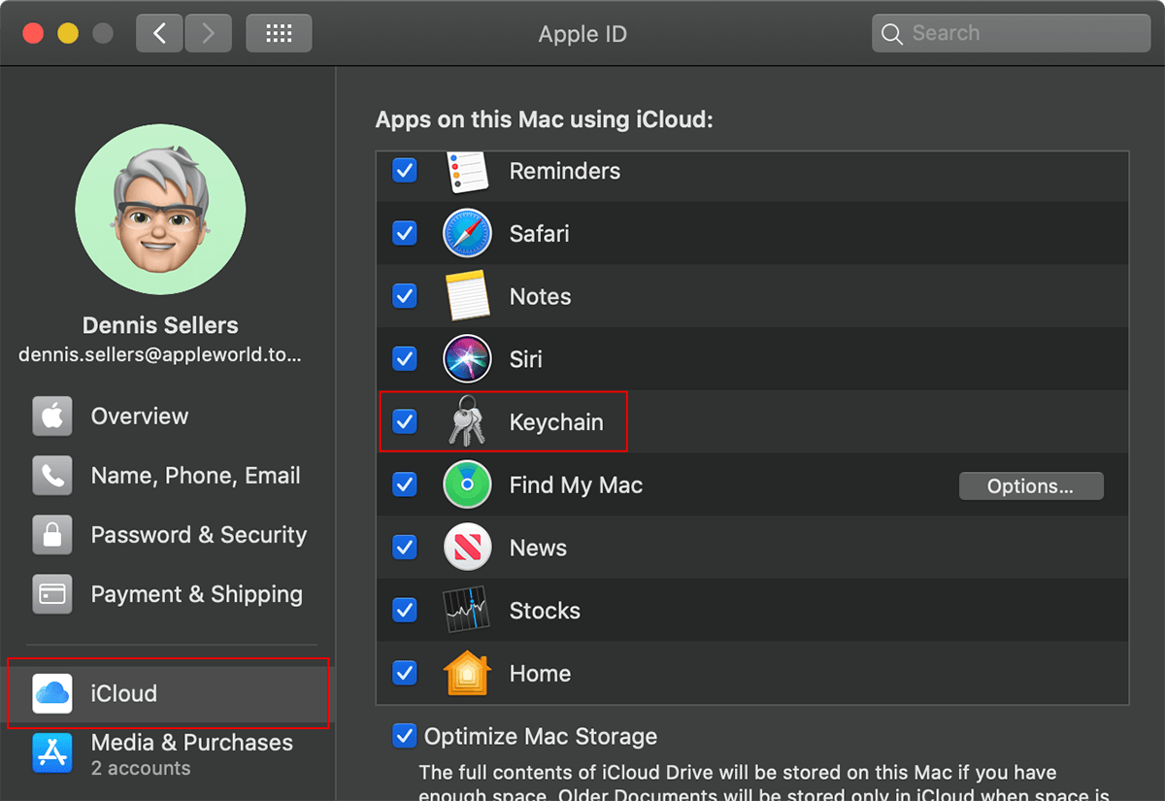Open Find My Mac Options button
Viewport: 1165px width, 801px height.
point(1030,486)
